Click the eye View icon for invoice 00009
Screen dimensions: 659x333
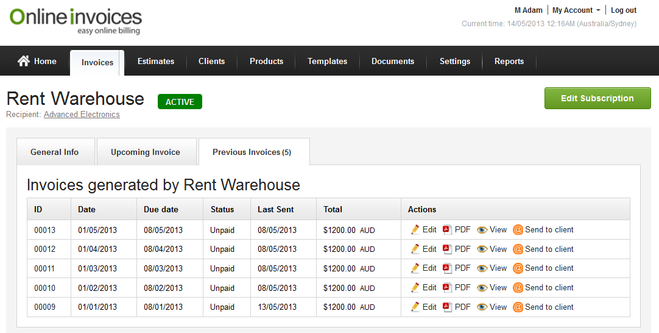[482, 307]
